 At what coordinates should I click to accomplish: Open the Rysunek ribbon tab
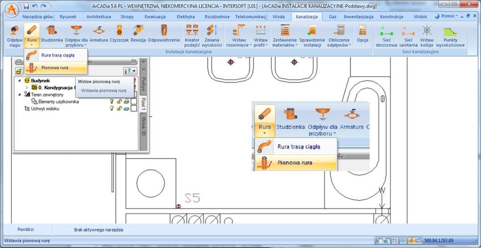coord(68,17)
